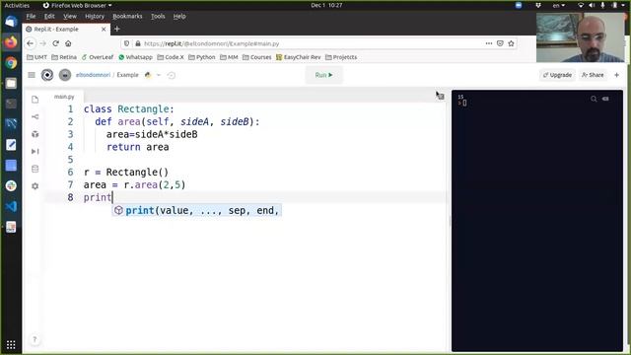Screen dimensions: 631x355
Task: Click the Repl.it logo icon
Action: 47,75
